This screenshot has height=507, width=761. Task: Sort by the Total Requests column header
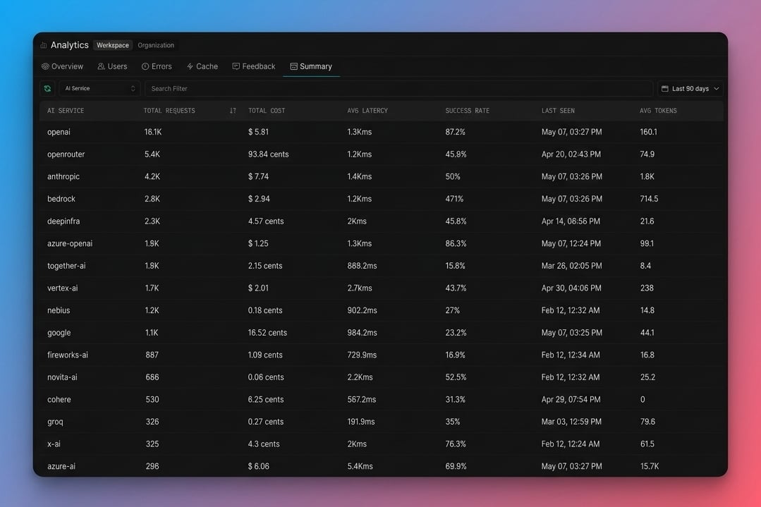point(169,111)
